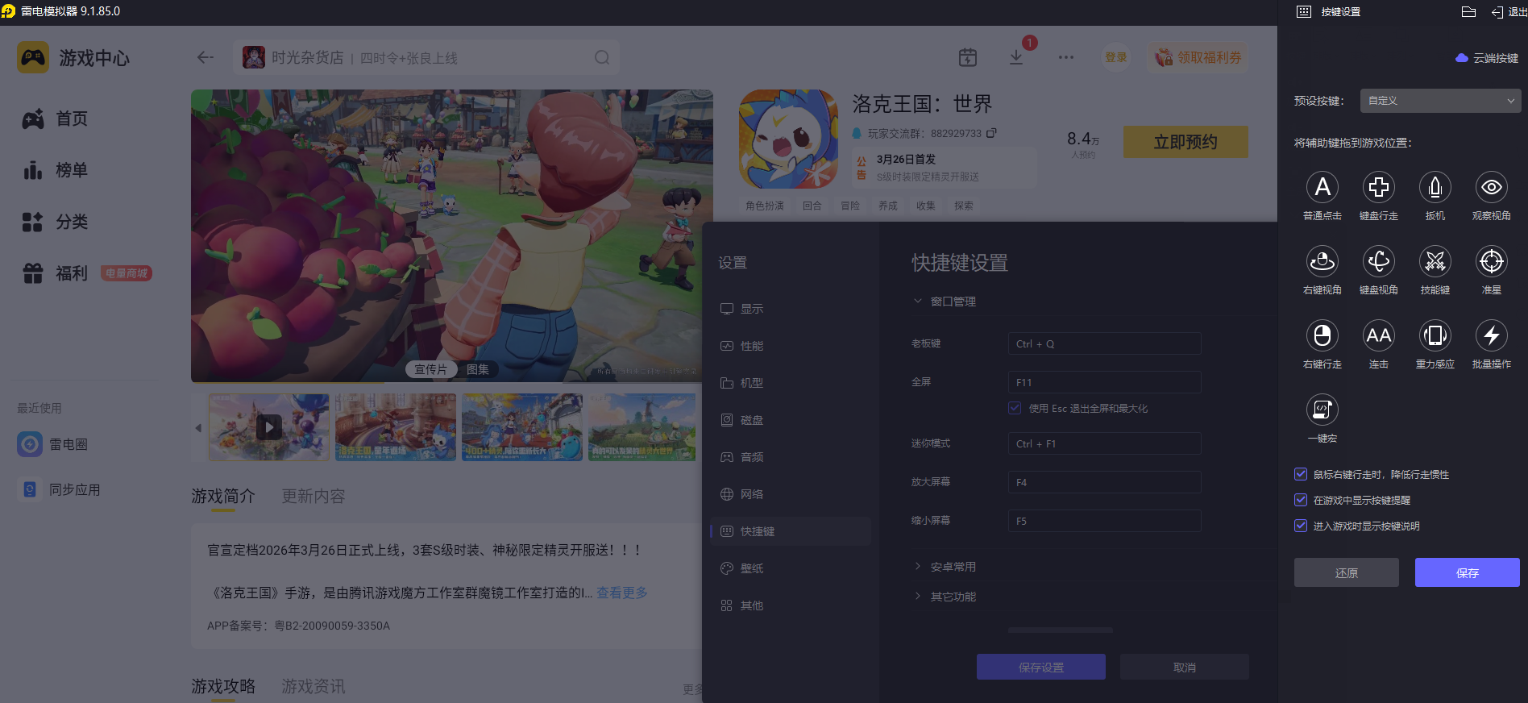This screenshot has width=1528, height=703.
Task: Go back with the left arrow
Action: [206, 57]
